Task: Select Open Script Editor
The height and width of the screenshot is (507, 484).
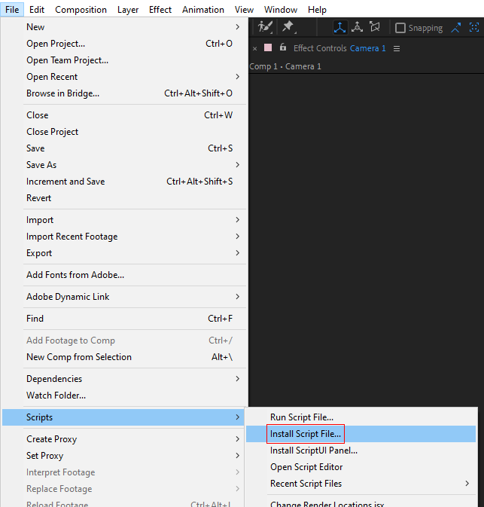Action: coord(361,467)
